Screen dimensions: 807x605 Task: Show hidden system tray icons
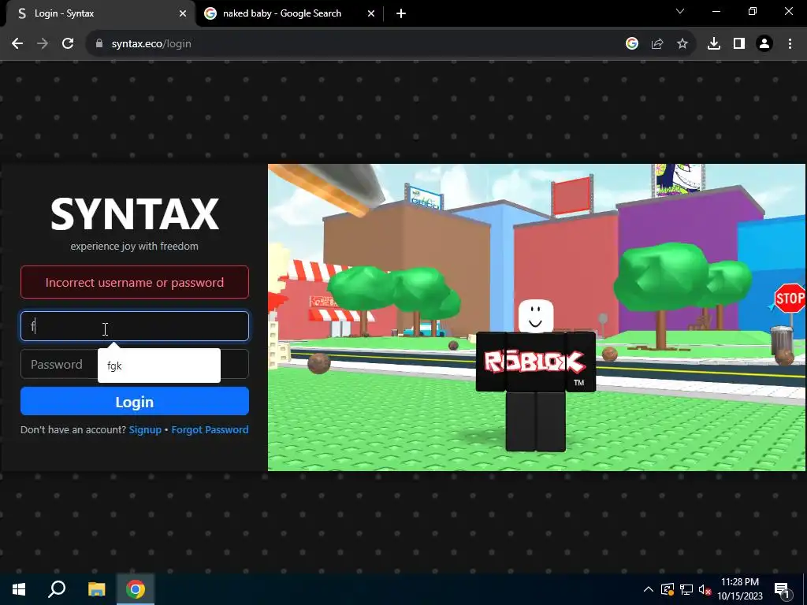649,589
